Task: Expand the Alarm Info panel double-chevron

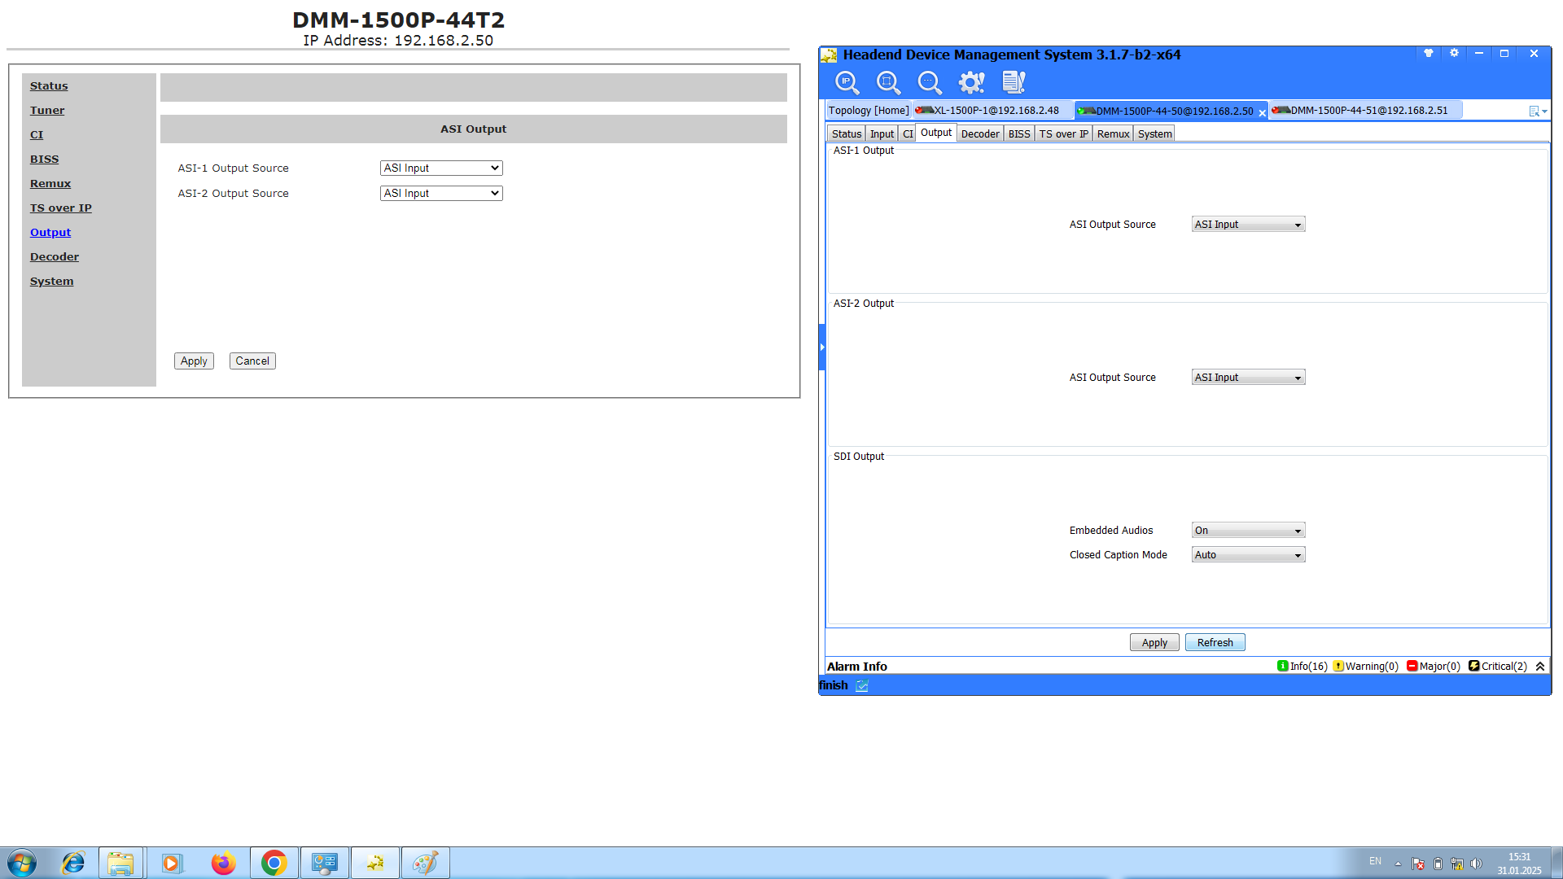Action: (1540, 667)
